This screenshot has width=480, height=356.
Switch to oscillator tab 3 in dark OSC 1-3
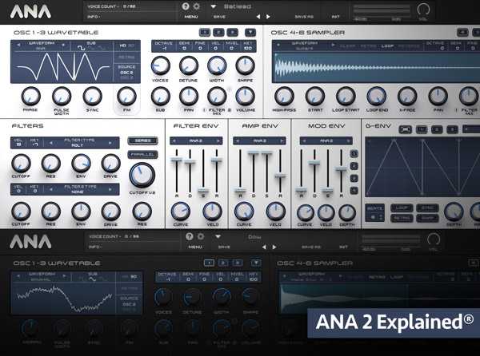coord(238,263)
